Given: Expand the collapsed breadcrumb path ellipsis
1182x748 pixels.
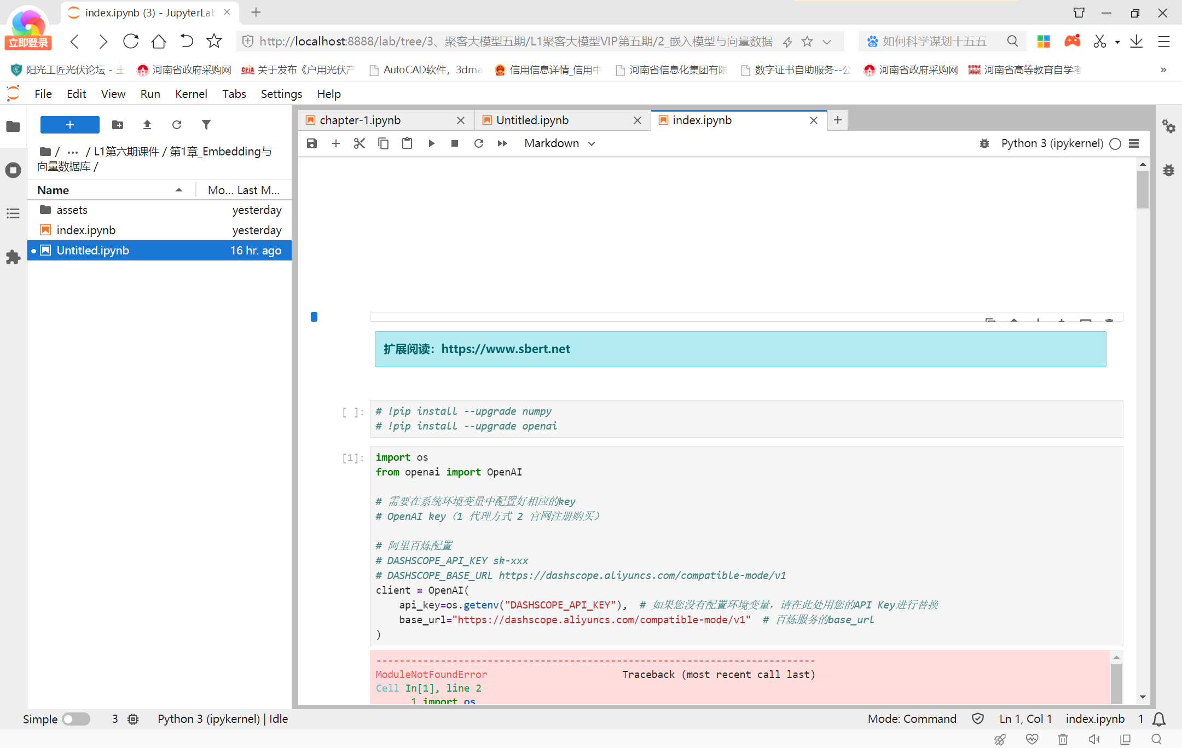Looking at the screenshot, I should pyautogui.click(x=73, y=152).
